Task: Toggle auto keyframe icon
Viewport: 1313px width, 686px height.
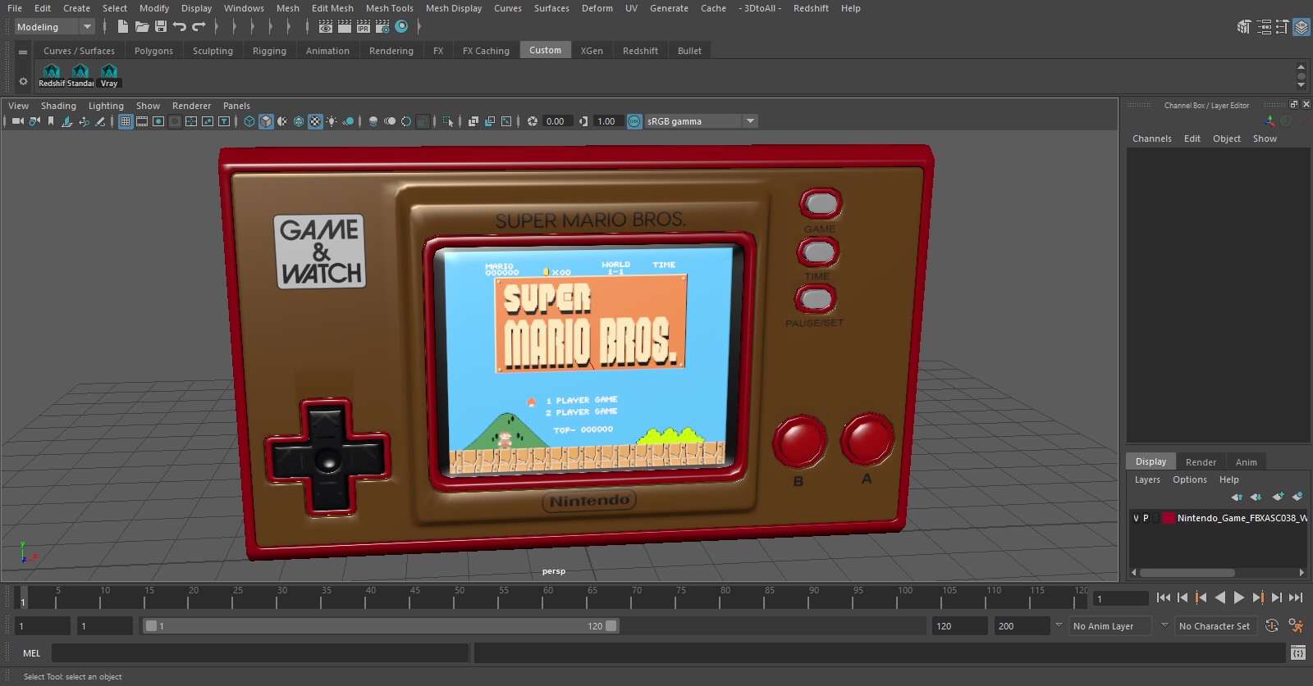Action: tap(1272, 625)
